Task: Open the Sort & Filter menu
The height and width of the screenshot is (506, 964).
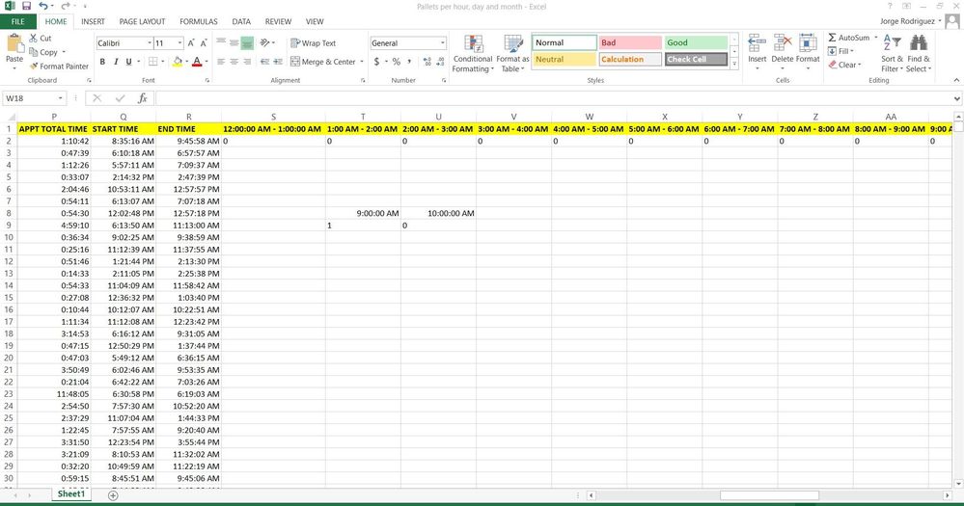Action: tap(892, 54)
